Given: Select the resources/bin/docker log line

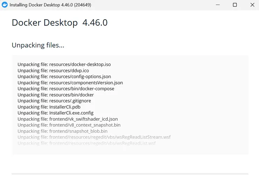Looking at the screenshot, I should click(56, 95).
